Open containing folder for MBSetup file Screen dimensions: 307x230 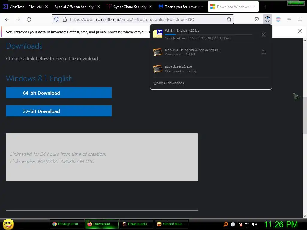click(x=264, y=52)
